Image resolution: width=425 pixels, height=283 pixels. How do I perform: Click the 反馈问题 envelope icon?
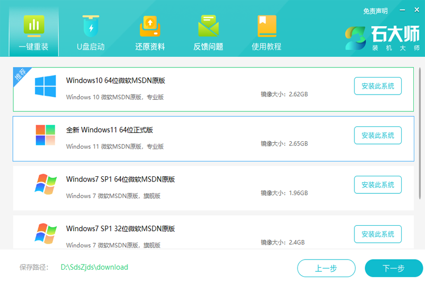(208, 26)
